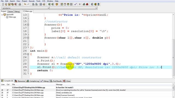Open the File menu
Screen dimensions: 175x98
click(2, 1)
